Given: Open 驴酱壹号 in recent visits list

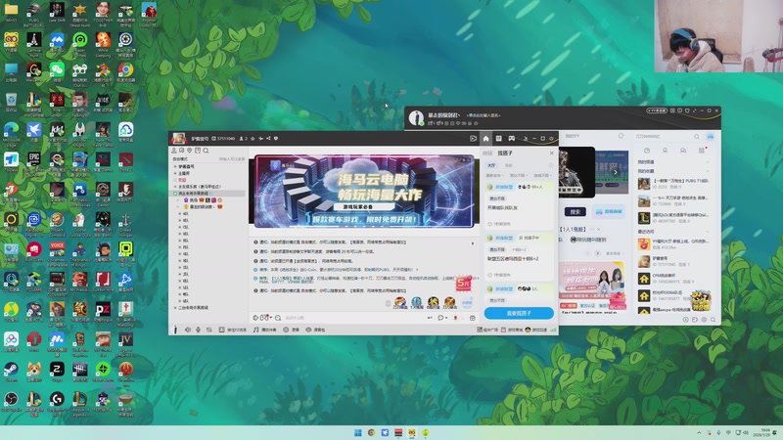Looking at the screenshot, I should point(673,261).
